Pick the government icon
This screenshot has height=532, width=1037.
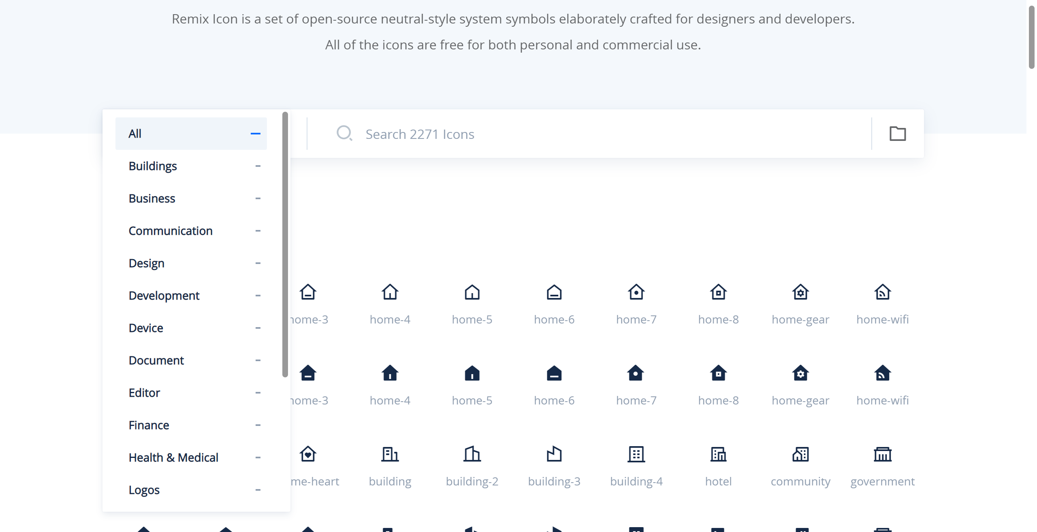tap(882, 454)
